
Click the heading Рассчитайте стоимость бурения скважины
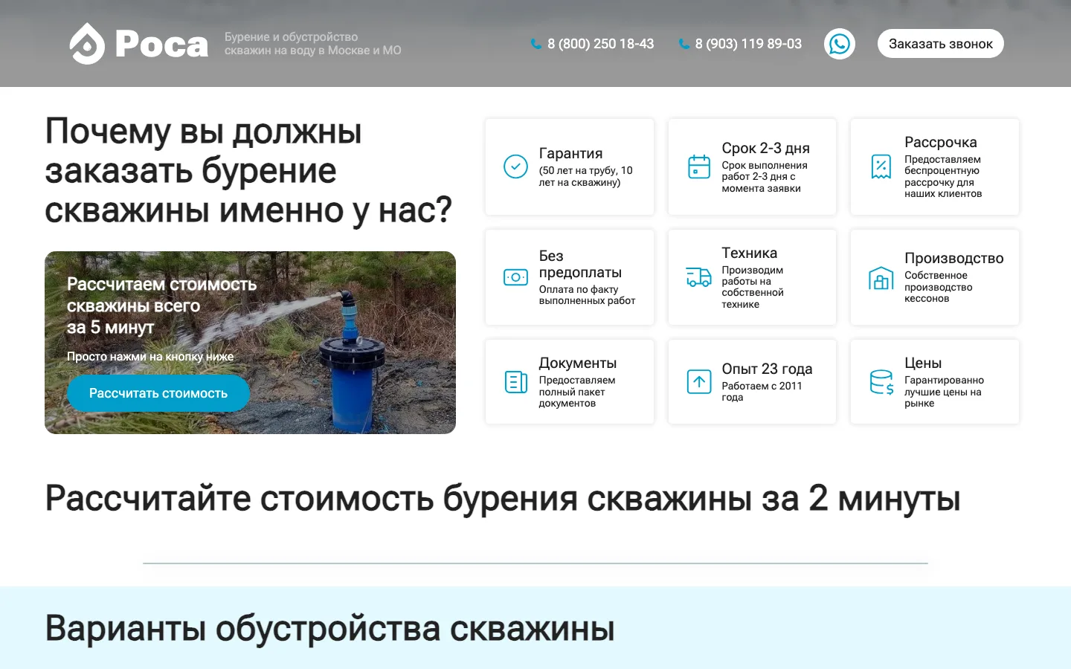pyautogui.click(x=502, y=499)
